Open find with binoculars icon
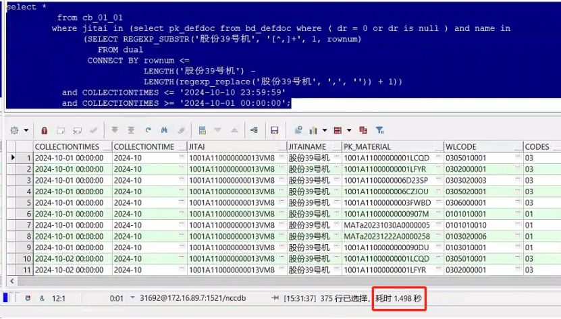This screenshot has height=319, width=561. (x=164, y=130)
